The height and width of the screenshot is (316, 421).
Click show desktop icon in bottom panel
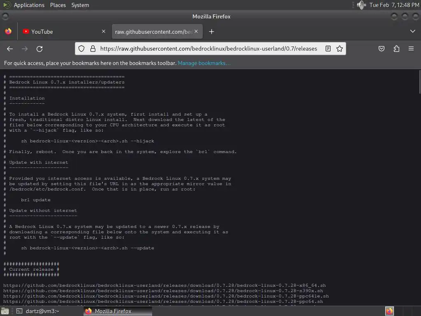click(5, 311)
